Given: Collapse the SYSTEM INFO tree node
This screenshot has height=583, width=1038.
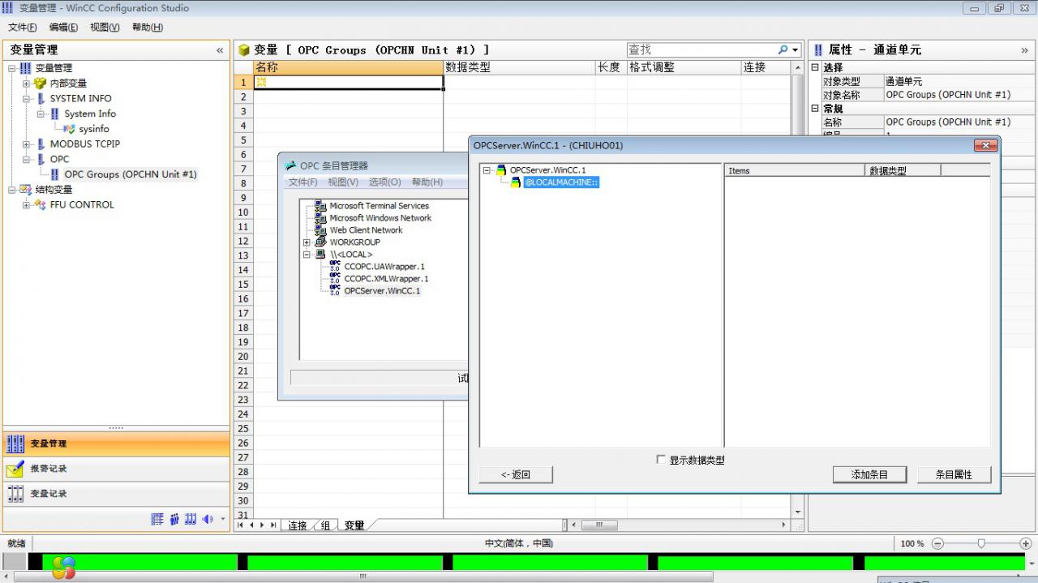Looking at the screenshot, I should [x=27, y=98].
